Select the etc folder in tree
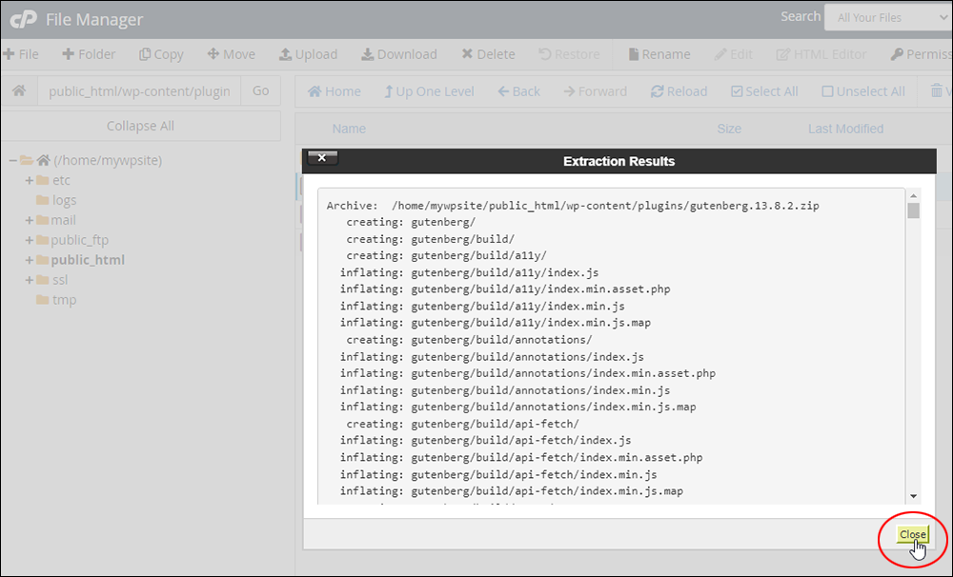The width and height of the screenshot is (953, 577). (x=61, y=180)
